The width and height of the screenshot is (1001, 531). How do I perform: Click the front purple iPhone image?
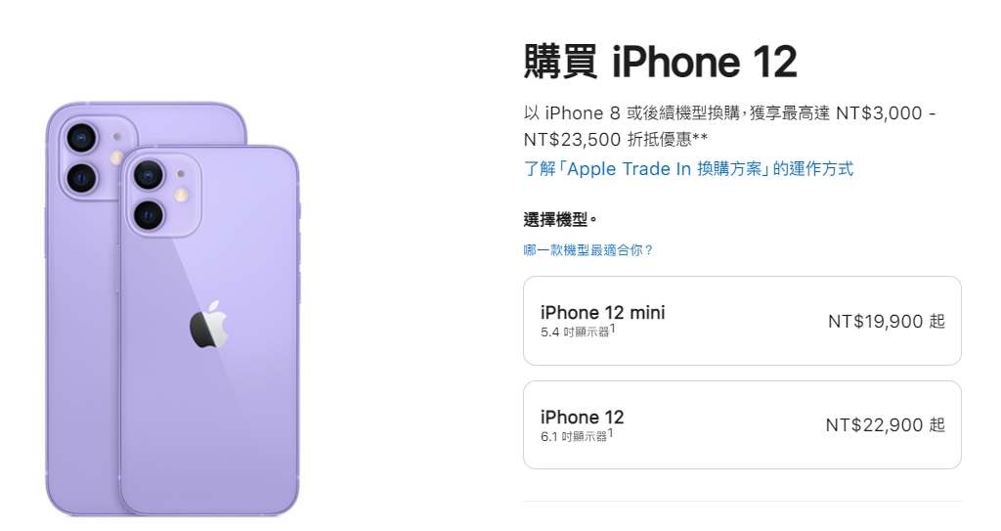click(x=209, y=331)
